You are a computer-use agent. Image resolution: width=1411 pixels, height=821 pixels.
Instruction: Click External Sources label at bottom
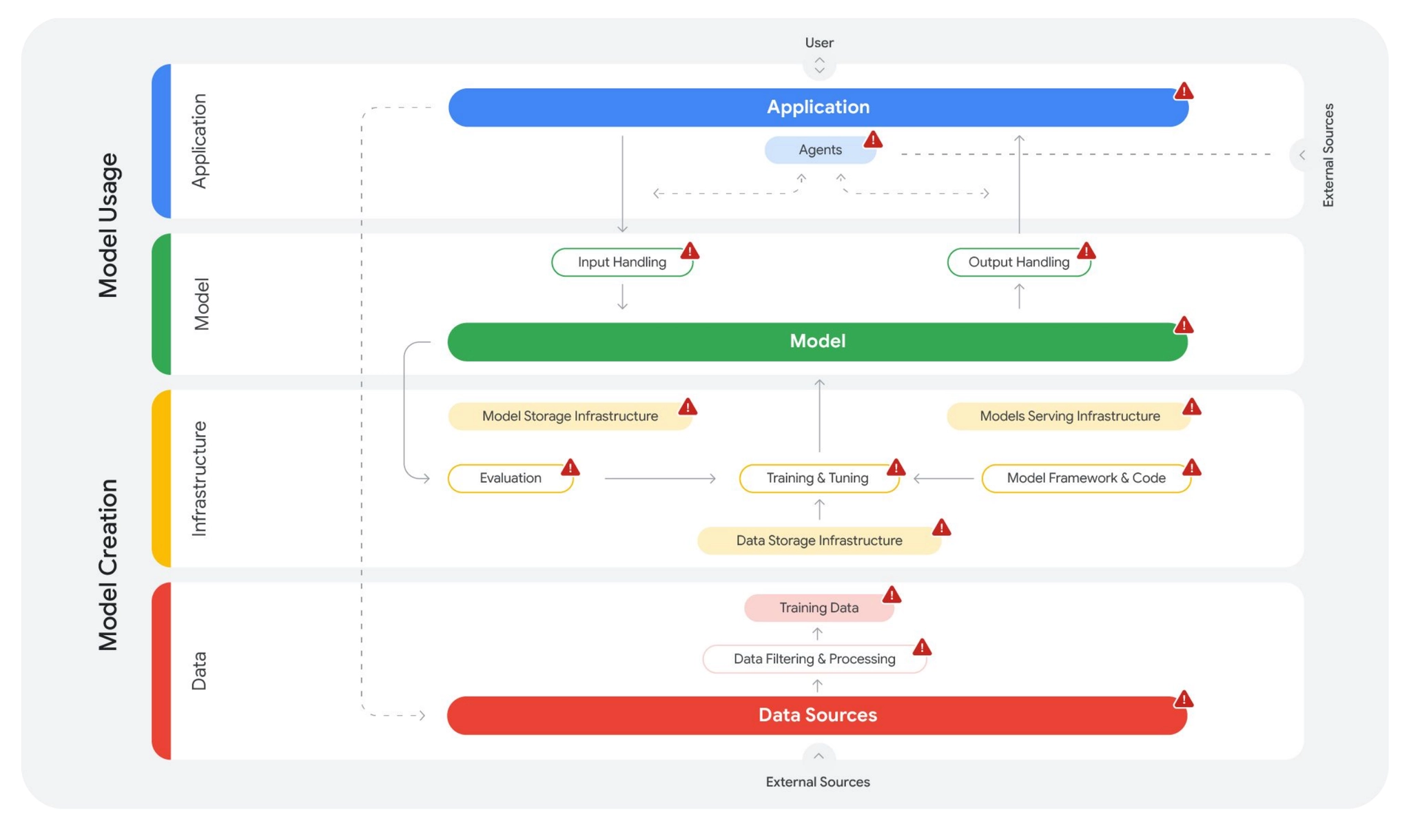(x=818, y=782)
